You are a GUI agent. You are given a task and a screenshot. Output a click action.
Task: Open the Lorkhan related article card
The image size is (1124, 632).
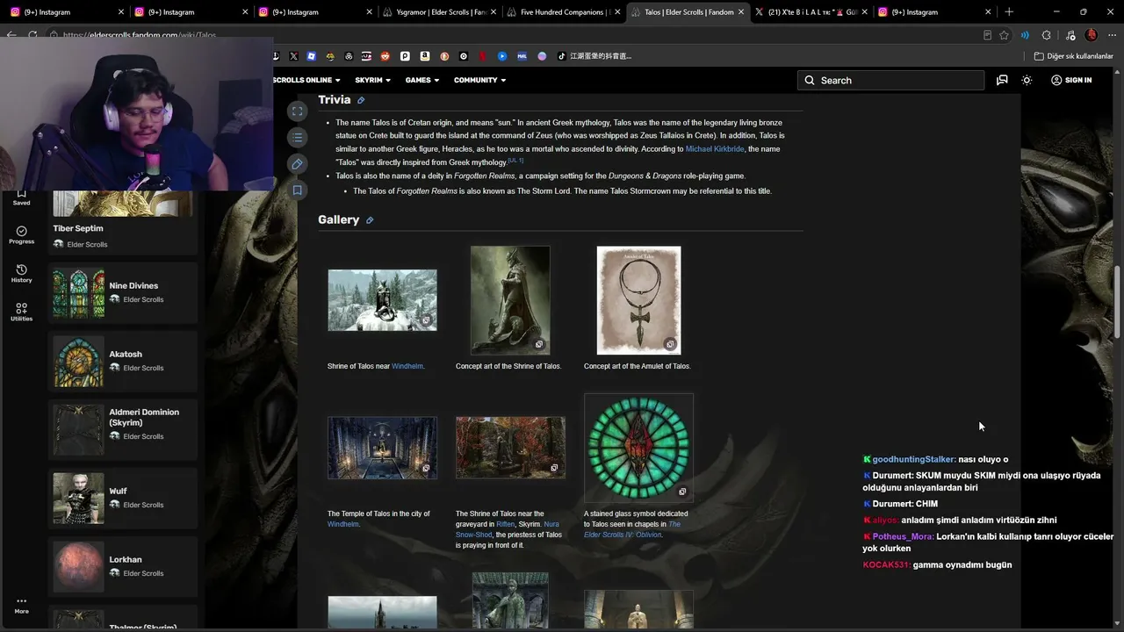point(123,566)
